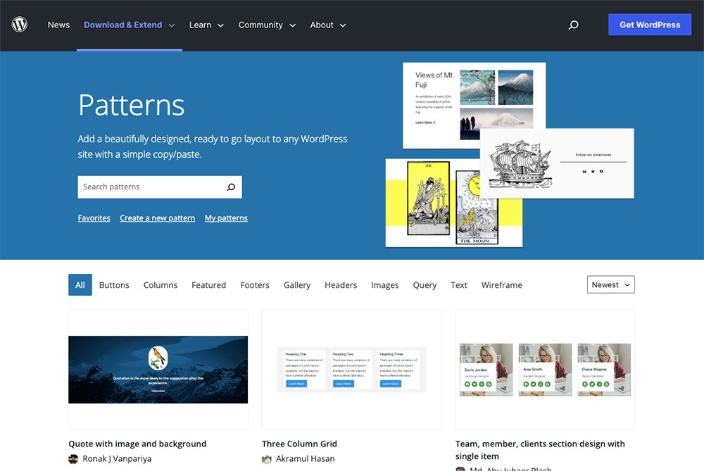This screenshot has width=704, height=471.
Task: Filter patterns by Headers
Action: tap(341, 285)
